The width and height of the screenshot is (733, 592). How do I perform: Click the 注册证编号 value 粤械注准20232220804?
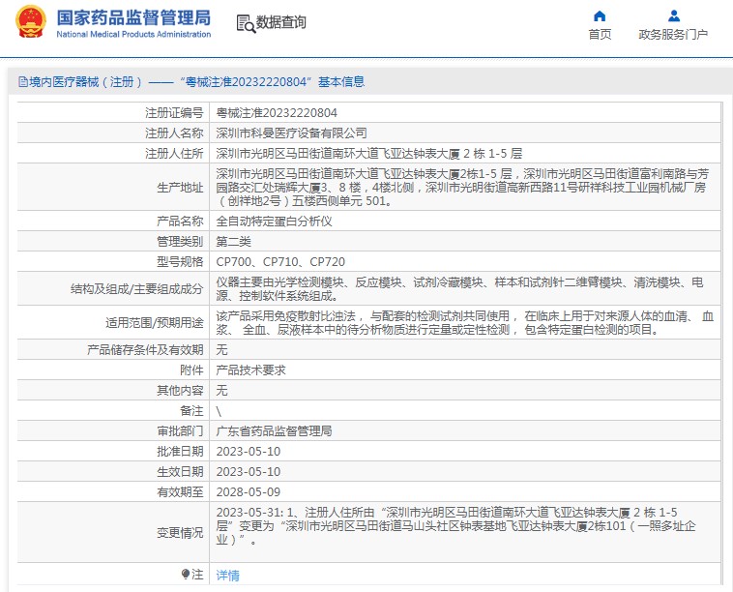277,113
